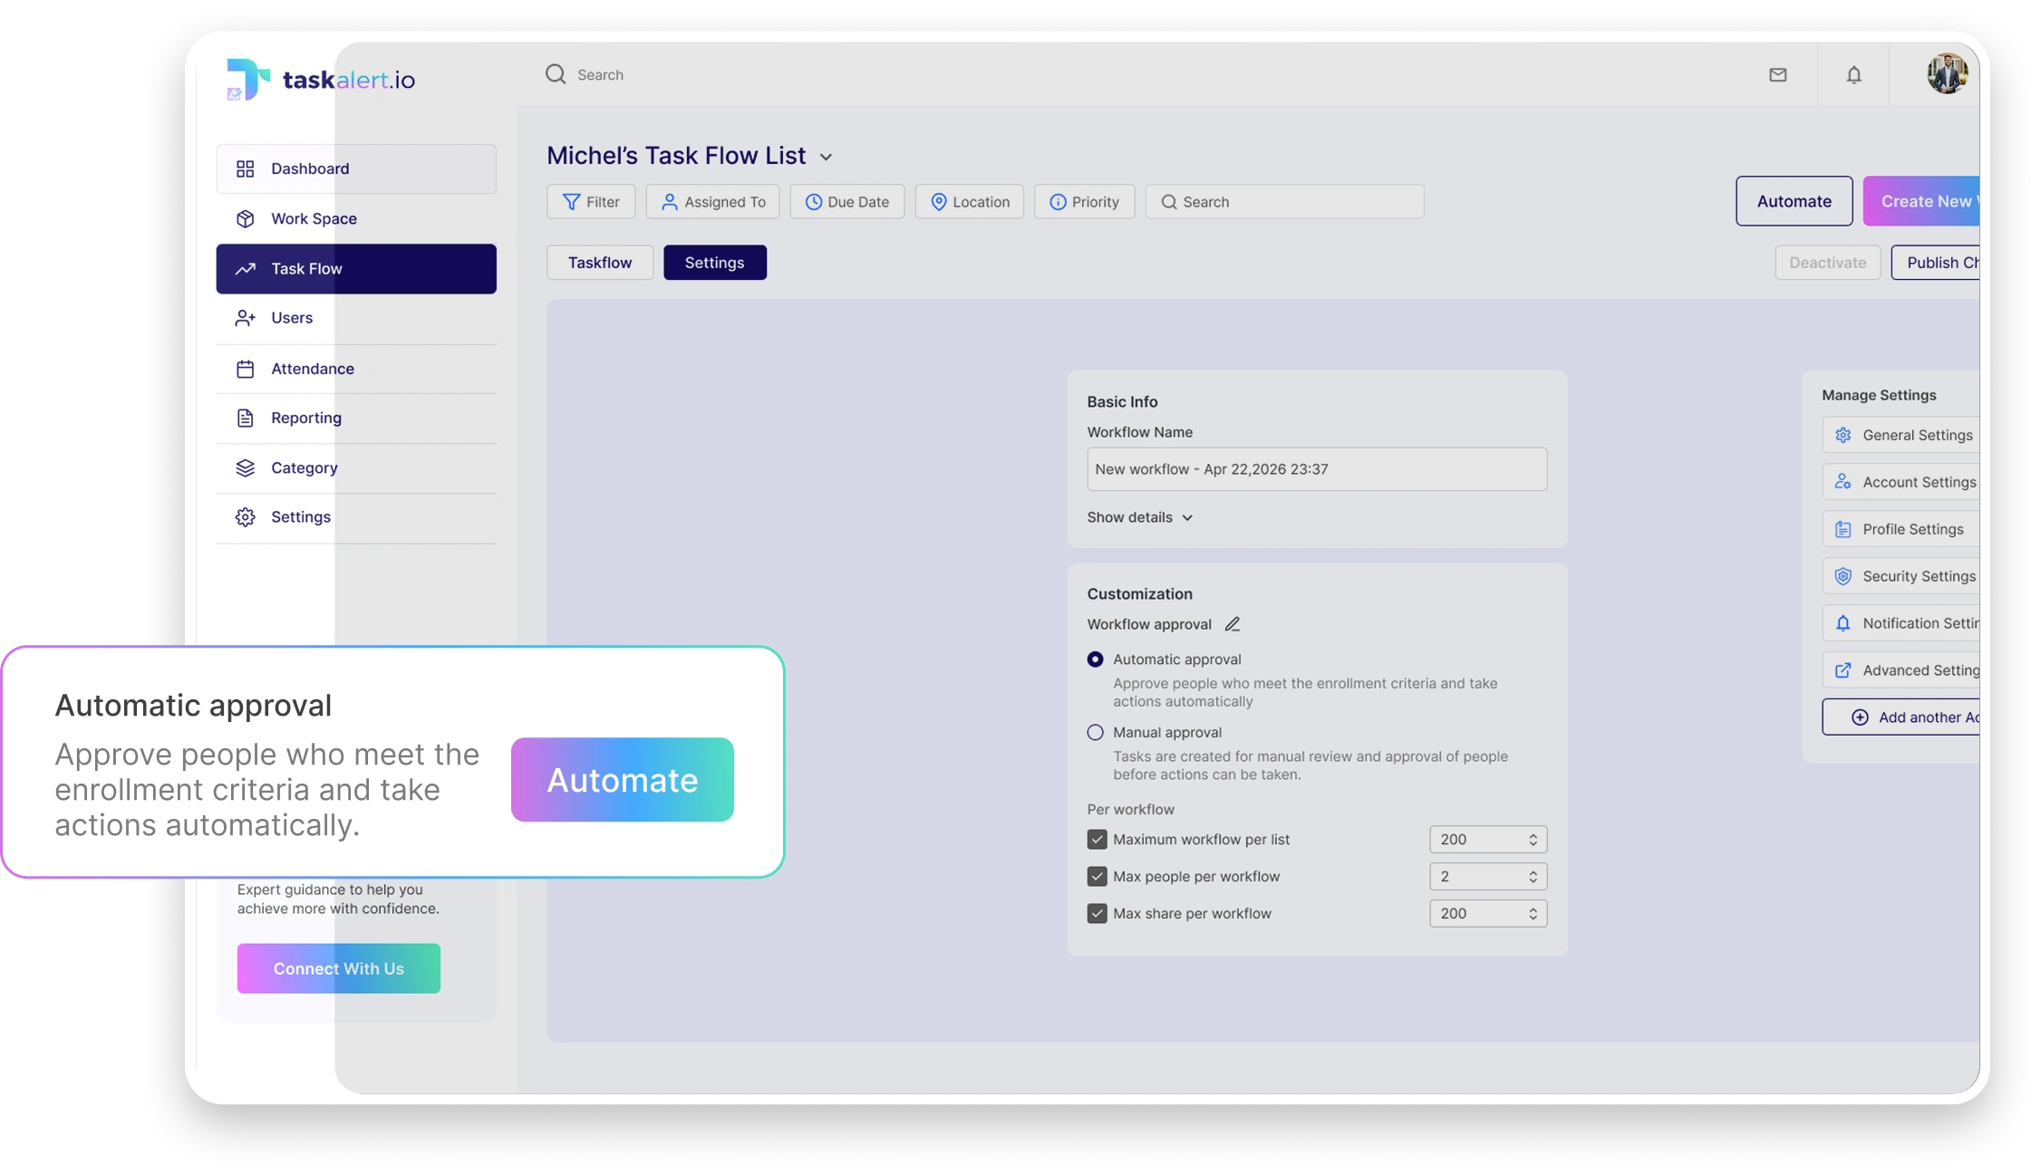Uncheck Max share per workflow
The height and width of the screenshot is (1174, 2041).
coord(1098,914)
